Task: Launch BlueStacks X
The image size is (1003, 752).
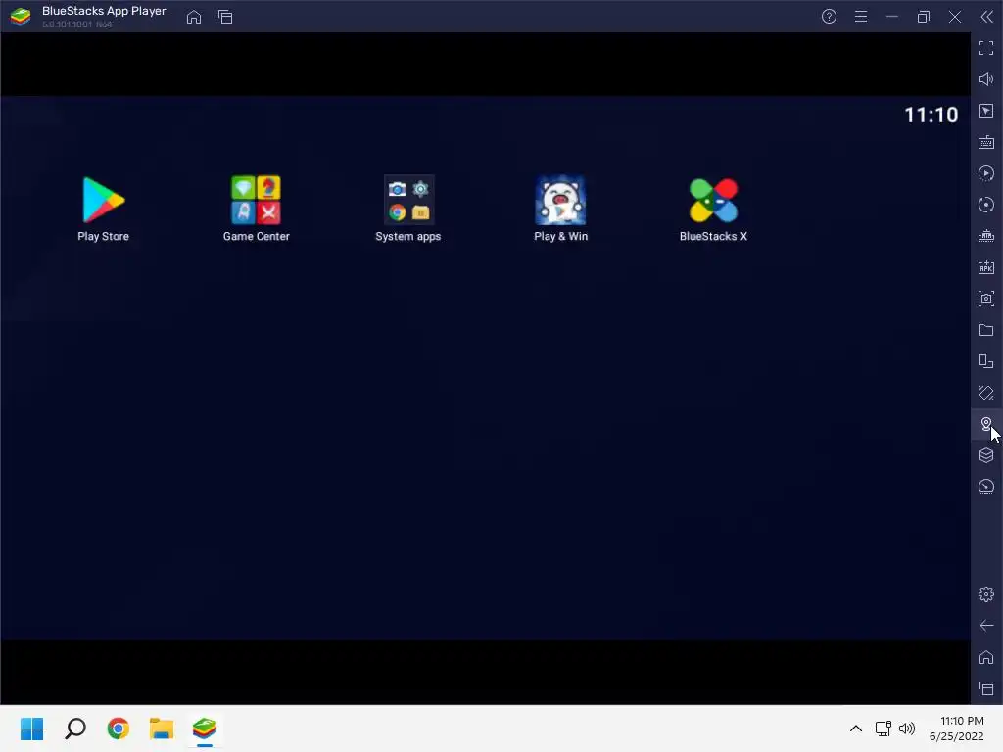Action: click(713, 209)
